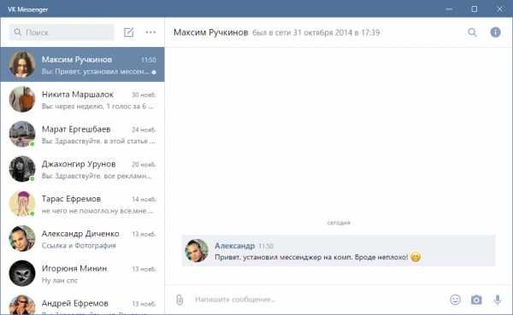Click Максим Ручкинов avatar in chat list
513x315 pixels.
pos(22,64)
